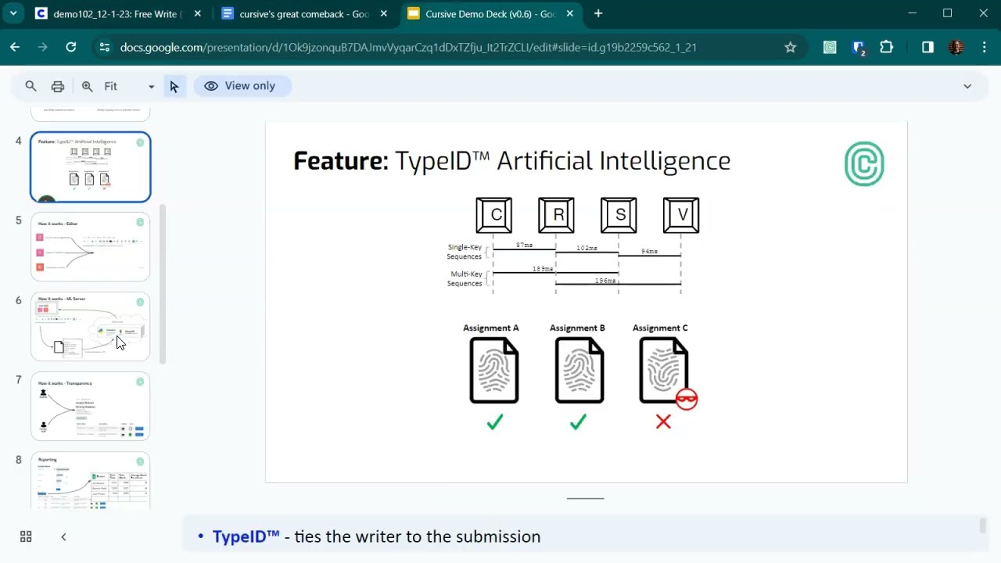The image size is (1001, 563).
Task: Click the print icon
Action: point(58,86)
